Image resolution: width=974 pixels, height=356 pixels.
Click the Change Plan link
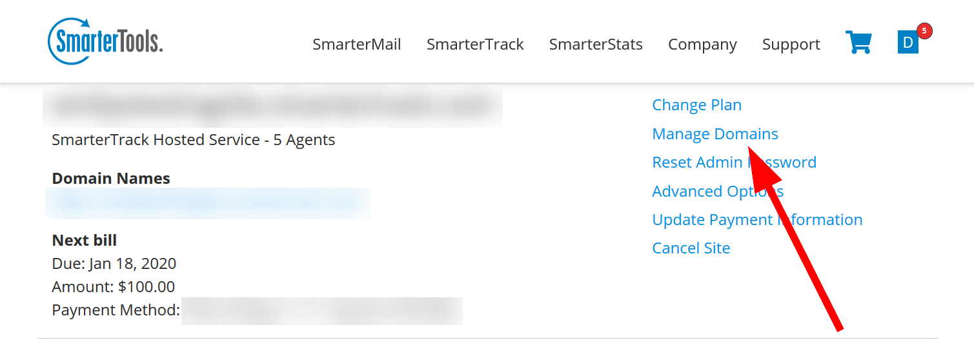coord(696,105)
